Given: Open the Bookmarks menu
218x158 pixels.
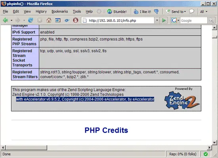Looking at the screenshot, I should coord(60,11).
